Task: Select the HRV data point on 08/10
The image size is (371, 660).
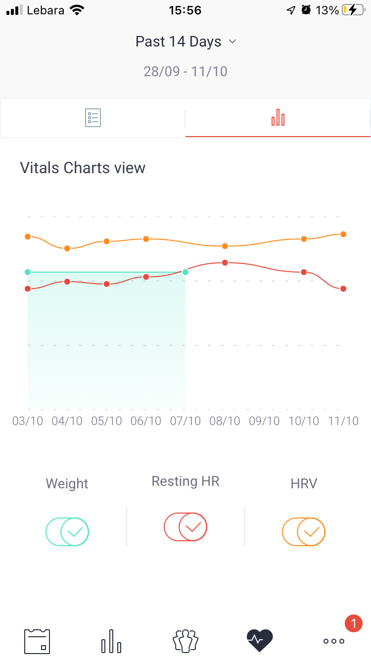Action: [225, 246]
